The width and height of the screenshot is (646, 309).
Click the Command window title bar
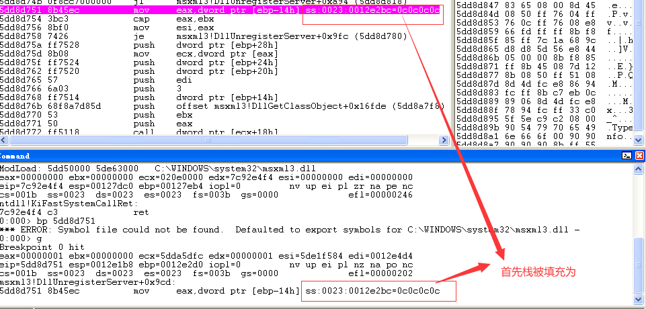click(x=309, y=156)
